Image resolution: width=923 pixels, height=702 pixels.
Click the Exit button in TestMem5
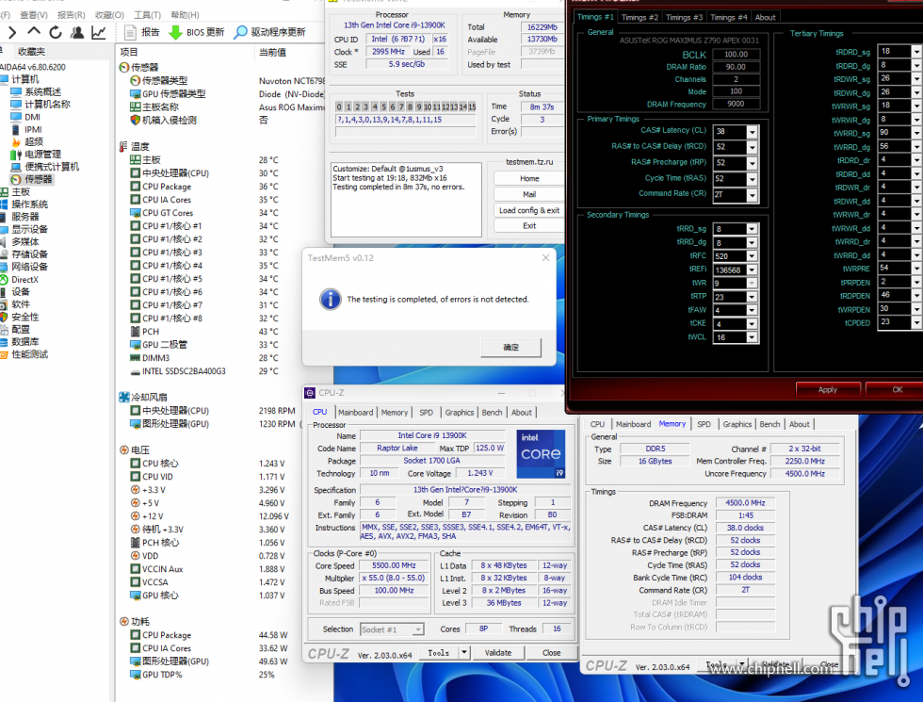(529, 225)
